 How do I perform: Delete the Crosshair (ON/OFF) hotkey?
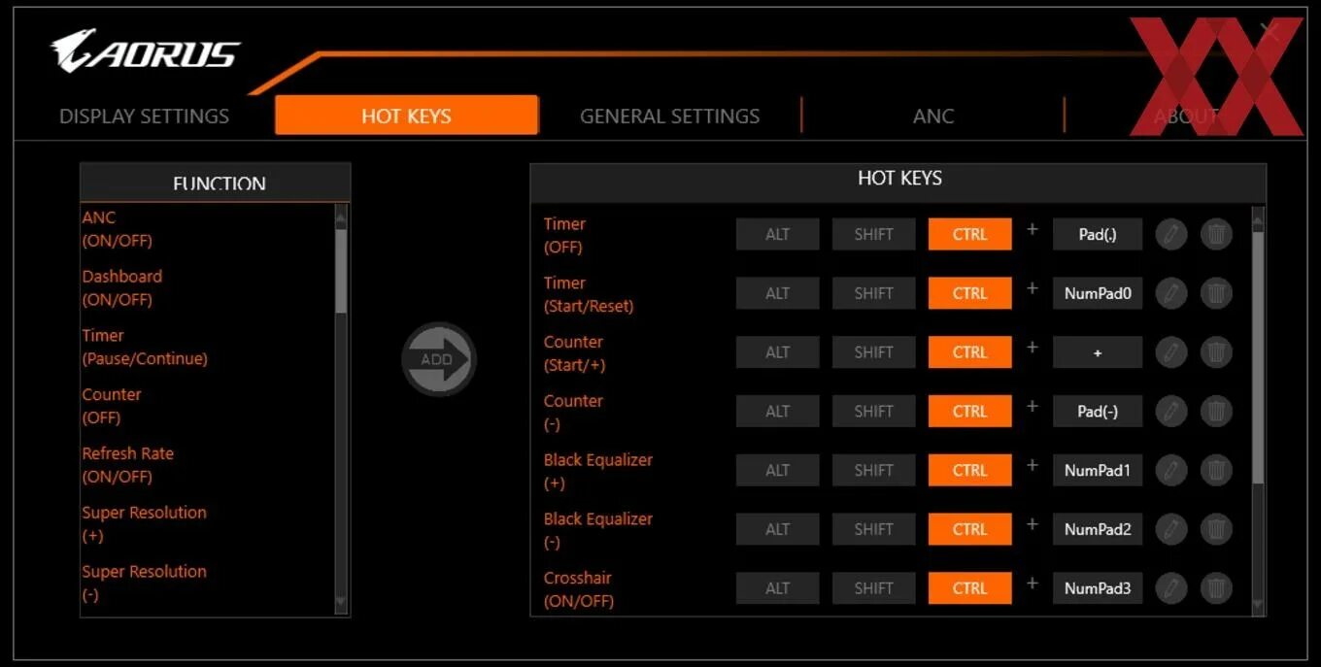click(x=1216, y=587)
